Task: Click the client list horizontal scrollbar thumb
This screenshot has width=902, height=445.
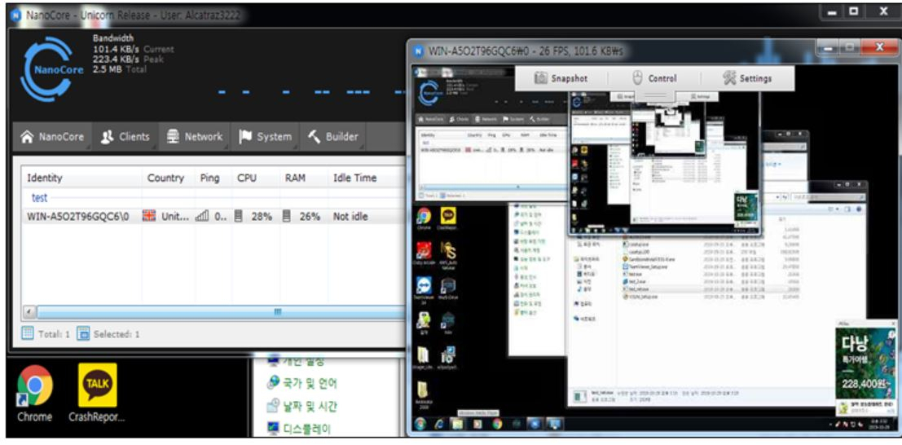Action: click(278, 311)
